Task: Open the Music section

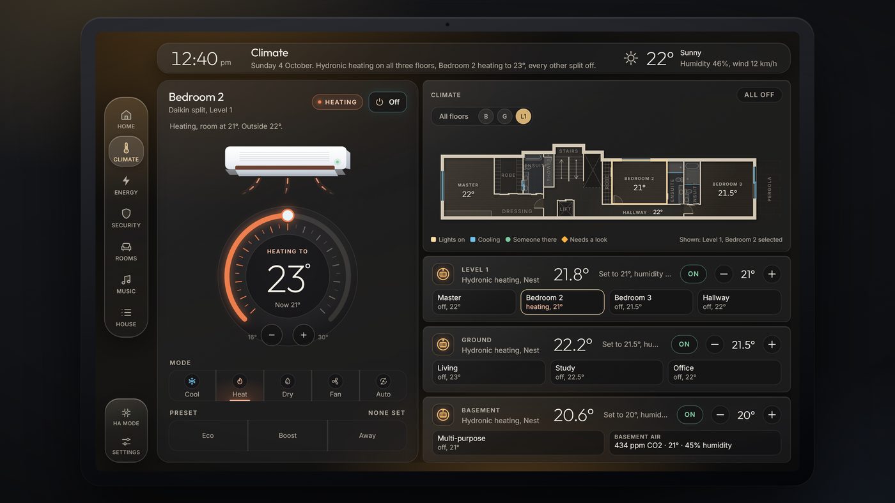Action: (126, 284)
